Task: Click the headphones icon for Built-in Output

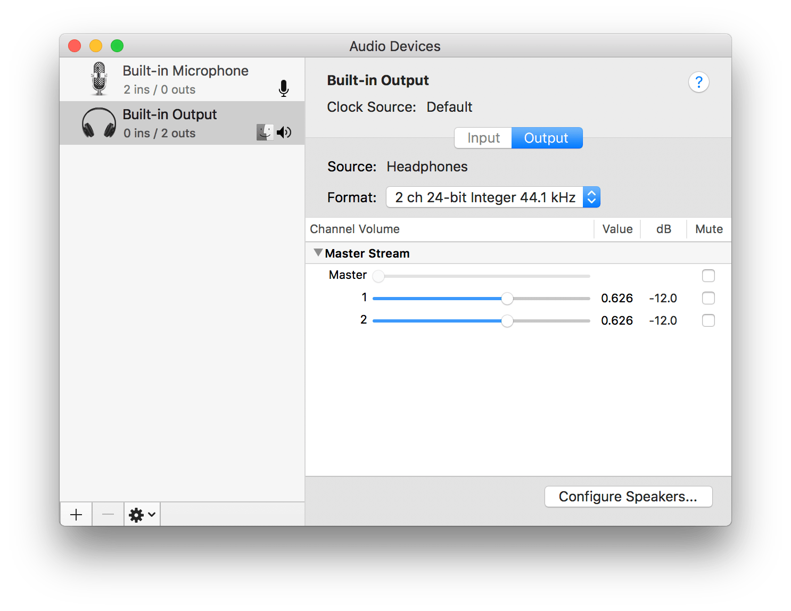Action: click(99, 122)
